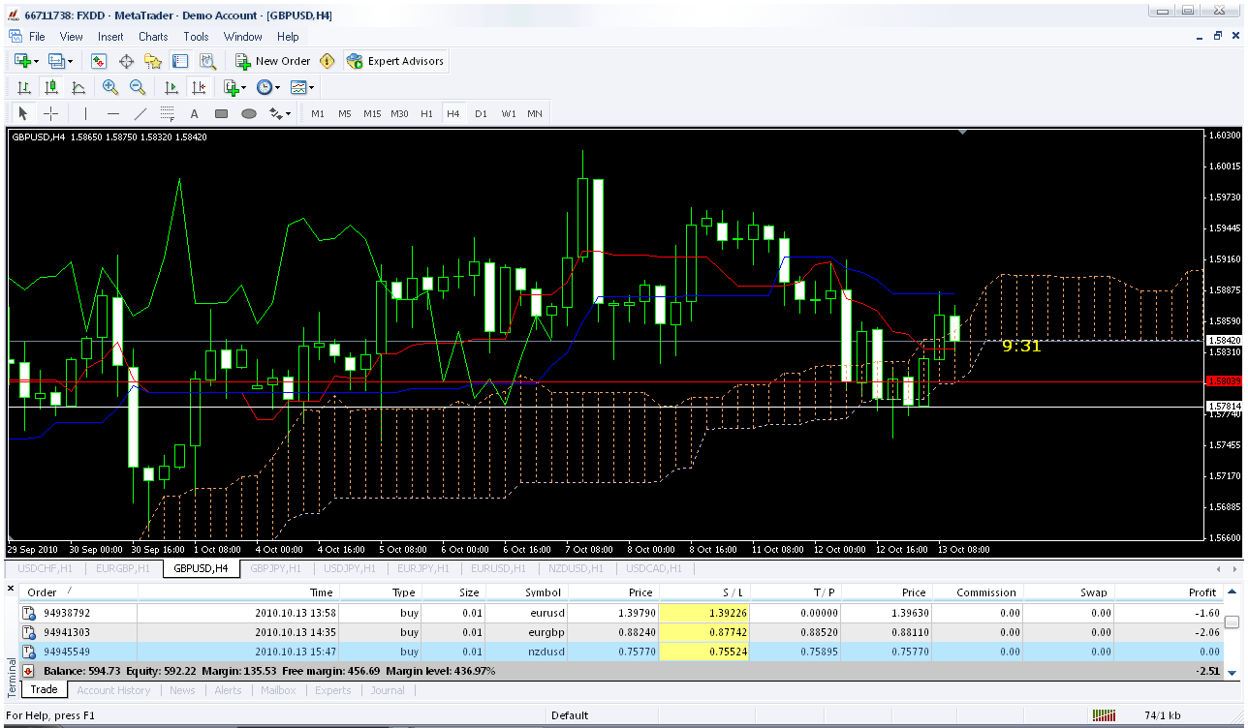Select the crosshair tool
The height and width of the screenshot is (728, 1248).
(x=51, y=113)
